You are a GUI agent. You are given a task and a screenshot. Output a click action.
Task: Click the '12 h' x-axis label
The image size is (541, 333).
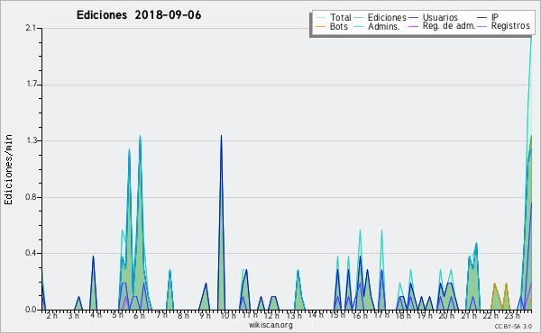point(271,316)
